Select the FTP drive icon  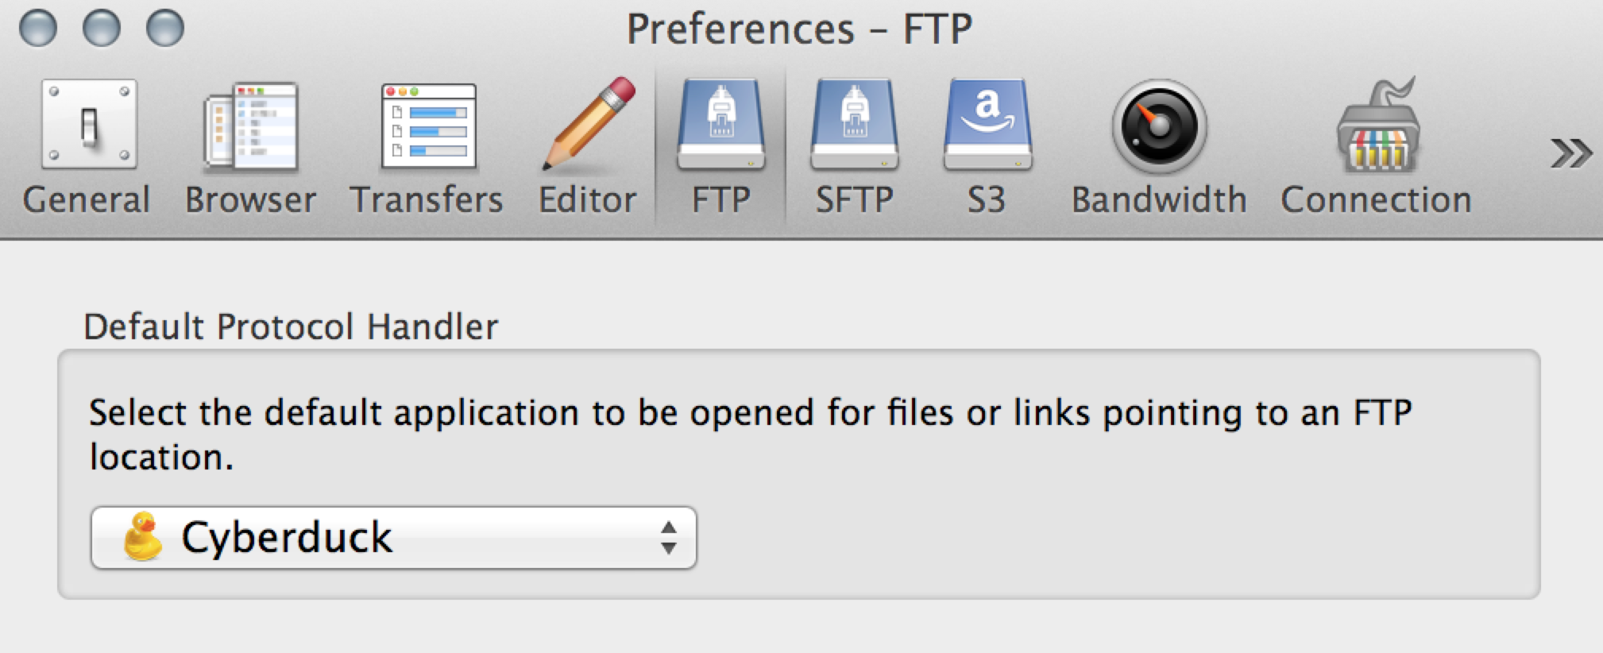pos(720,125)
